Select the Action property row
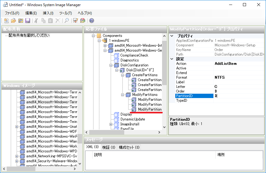266x173 pixels. click(x=220, y=64)
